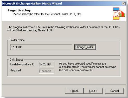
Task: Click the yellow box in the wizard icon
Action: point(116,18)
